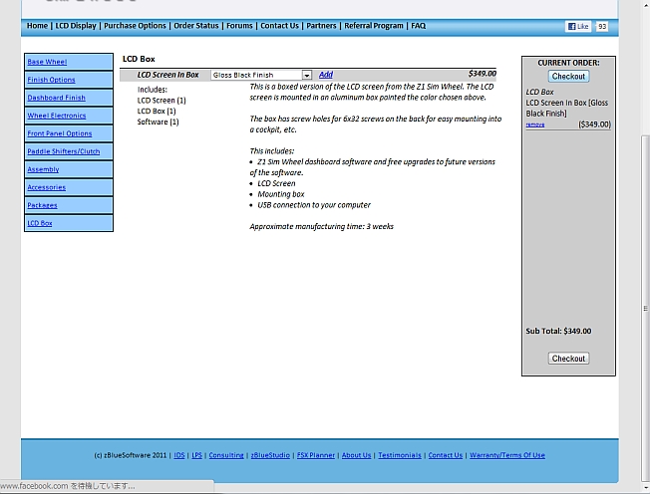The height and width of the screenshot is (494, 650).
Task: Click the Facebook like count 93
Action: click(602, 27)
